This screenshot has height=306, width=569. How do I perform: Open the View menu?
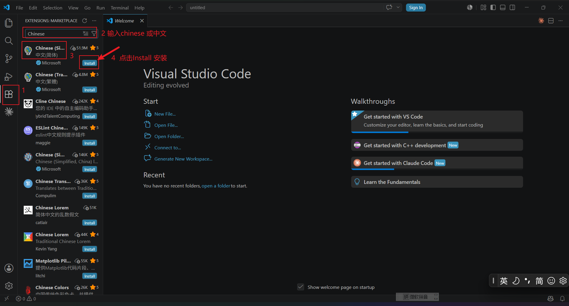(73, 8)
